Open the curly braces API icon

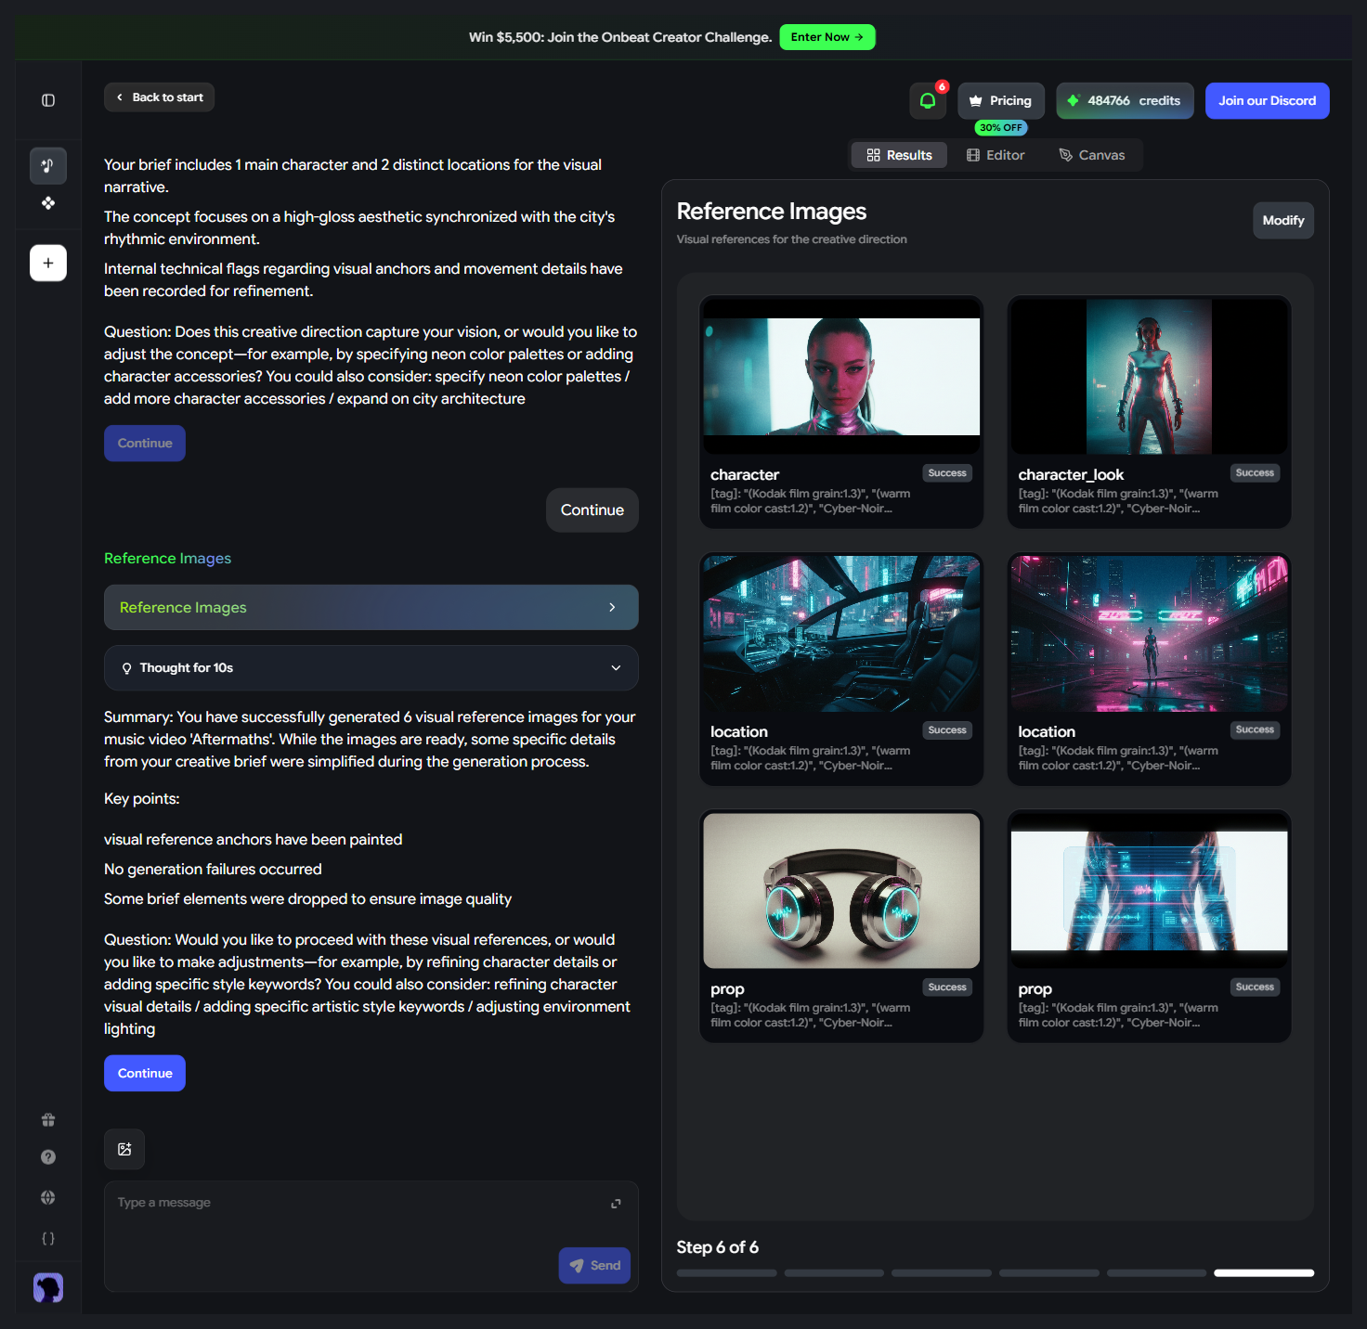point(48,1238)
